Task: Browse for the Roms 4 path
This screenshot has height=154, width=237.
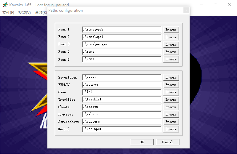Action: (171, 52)
